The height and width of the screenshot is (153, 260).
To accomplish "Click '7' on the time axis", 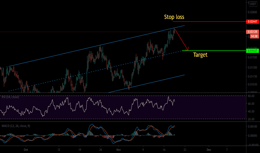I will click(x=227, y=150).
